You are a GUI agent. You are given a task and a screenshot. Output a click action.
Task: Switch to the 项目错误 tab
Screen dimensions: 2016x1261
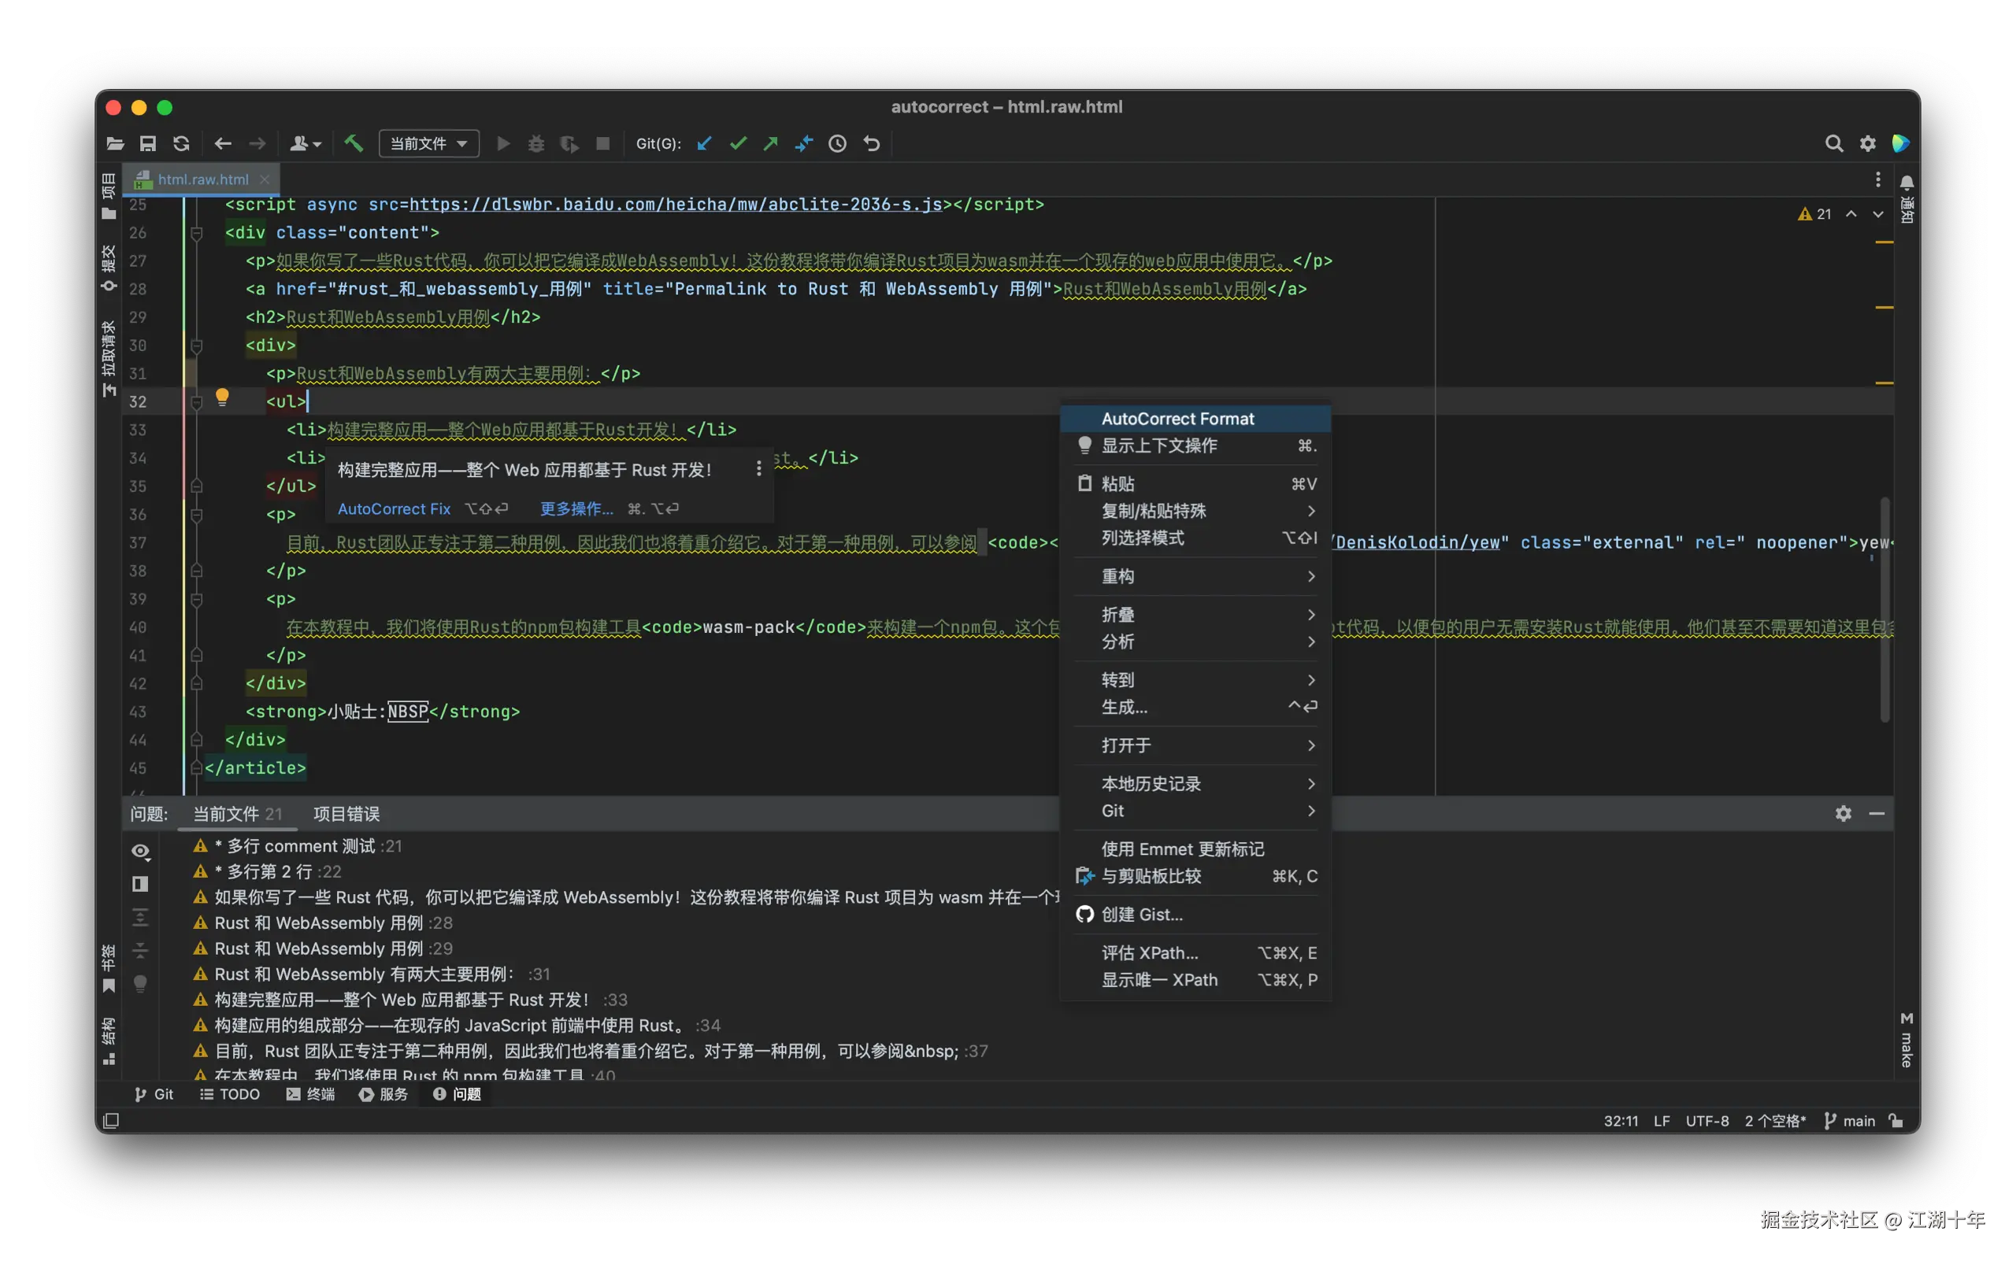click(x=346, y=814)
